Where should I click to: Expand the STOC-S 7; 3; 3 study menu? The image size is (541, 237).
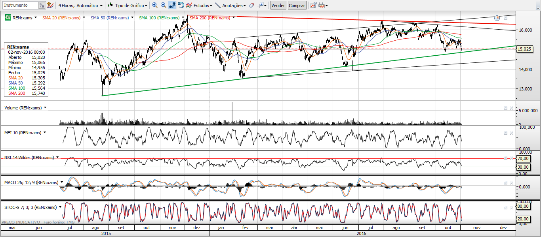pyautogui.click(x=60, y=207)
